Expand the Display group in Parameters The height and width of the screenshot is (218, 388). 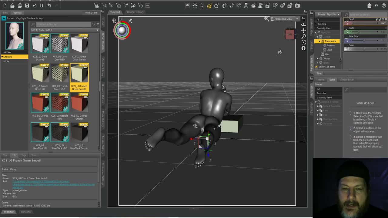(317, 58)
